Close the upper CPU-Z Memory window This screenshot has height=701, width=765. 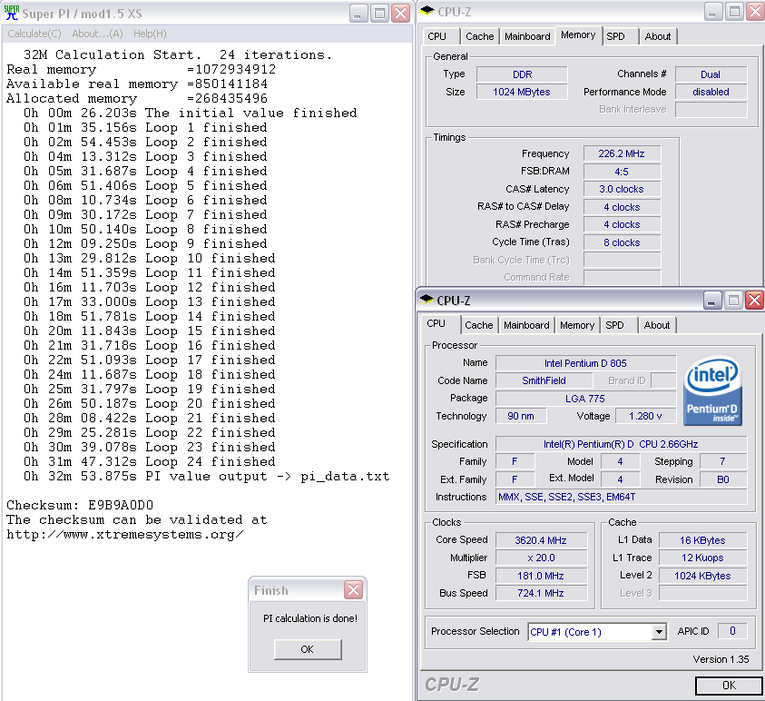point(755,12)
